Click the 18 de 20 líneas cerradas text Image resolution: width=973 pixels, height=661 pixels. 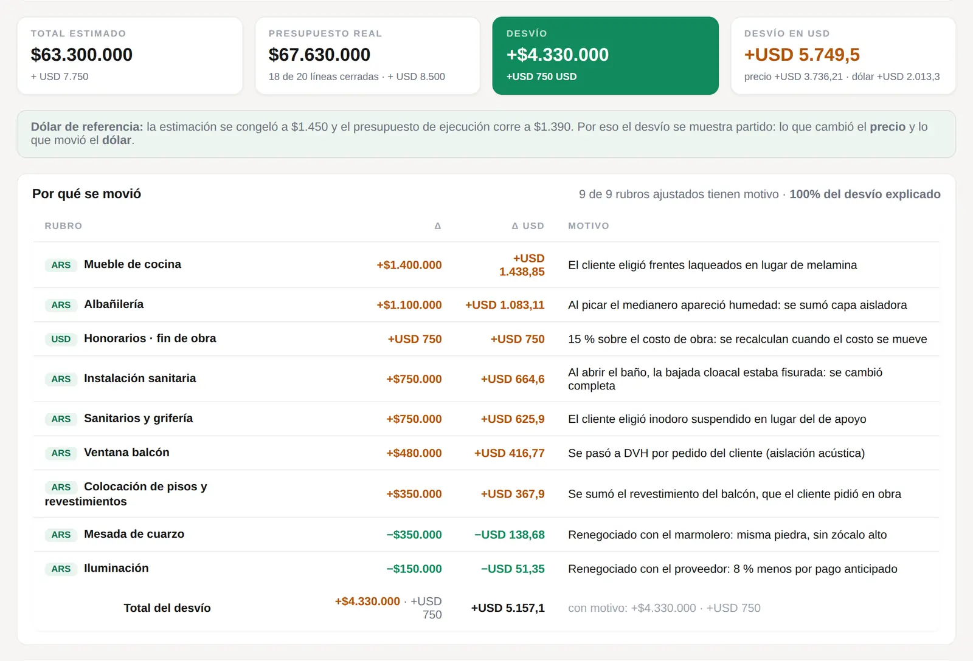point(324,77)
